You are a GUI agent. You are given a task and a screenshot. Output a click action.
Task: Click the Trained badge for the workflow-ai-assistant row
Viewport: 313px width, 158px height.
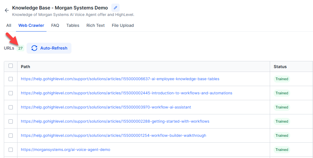coord(282,107)
